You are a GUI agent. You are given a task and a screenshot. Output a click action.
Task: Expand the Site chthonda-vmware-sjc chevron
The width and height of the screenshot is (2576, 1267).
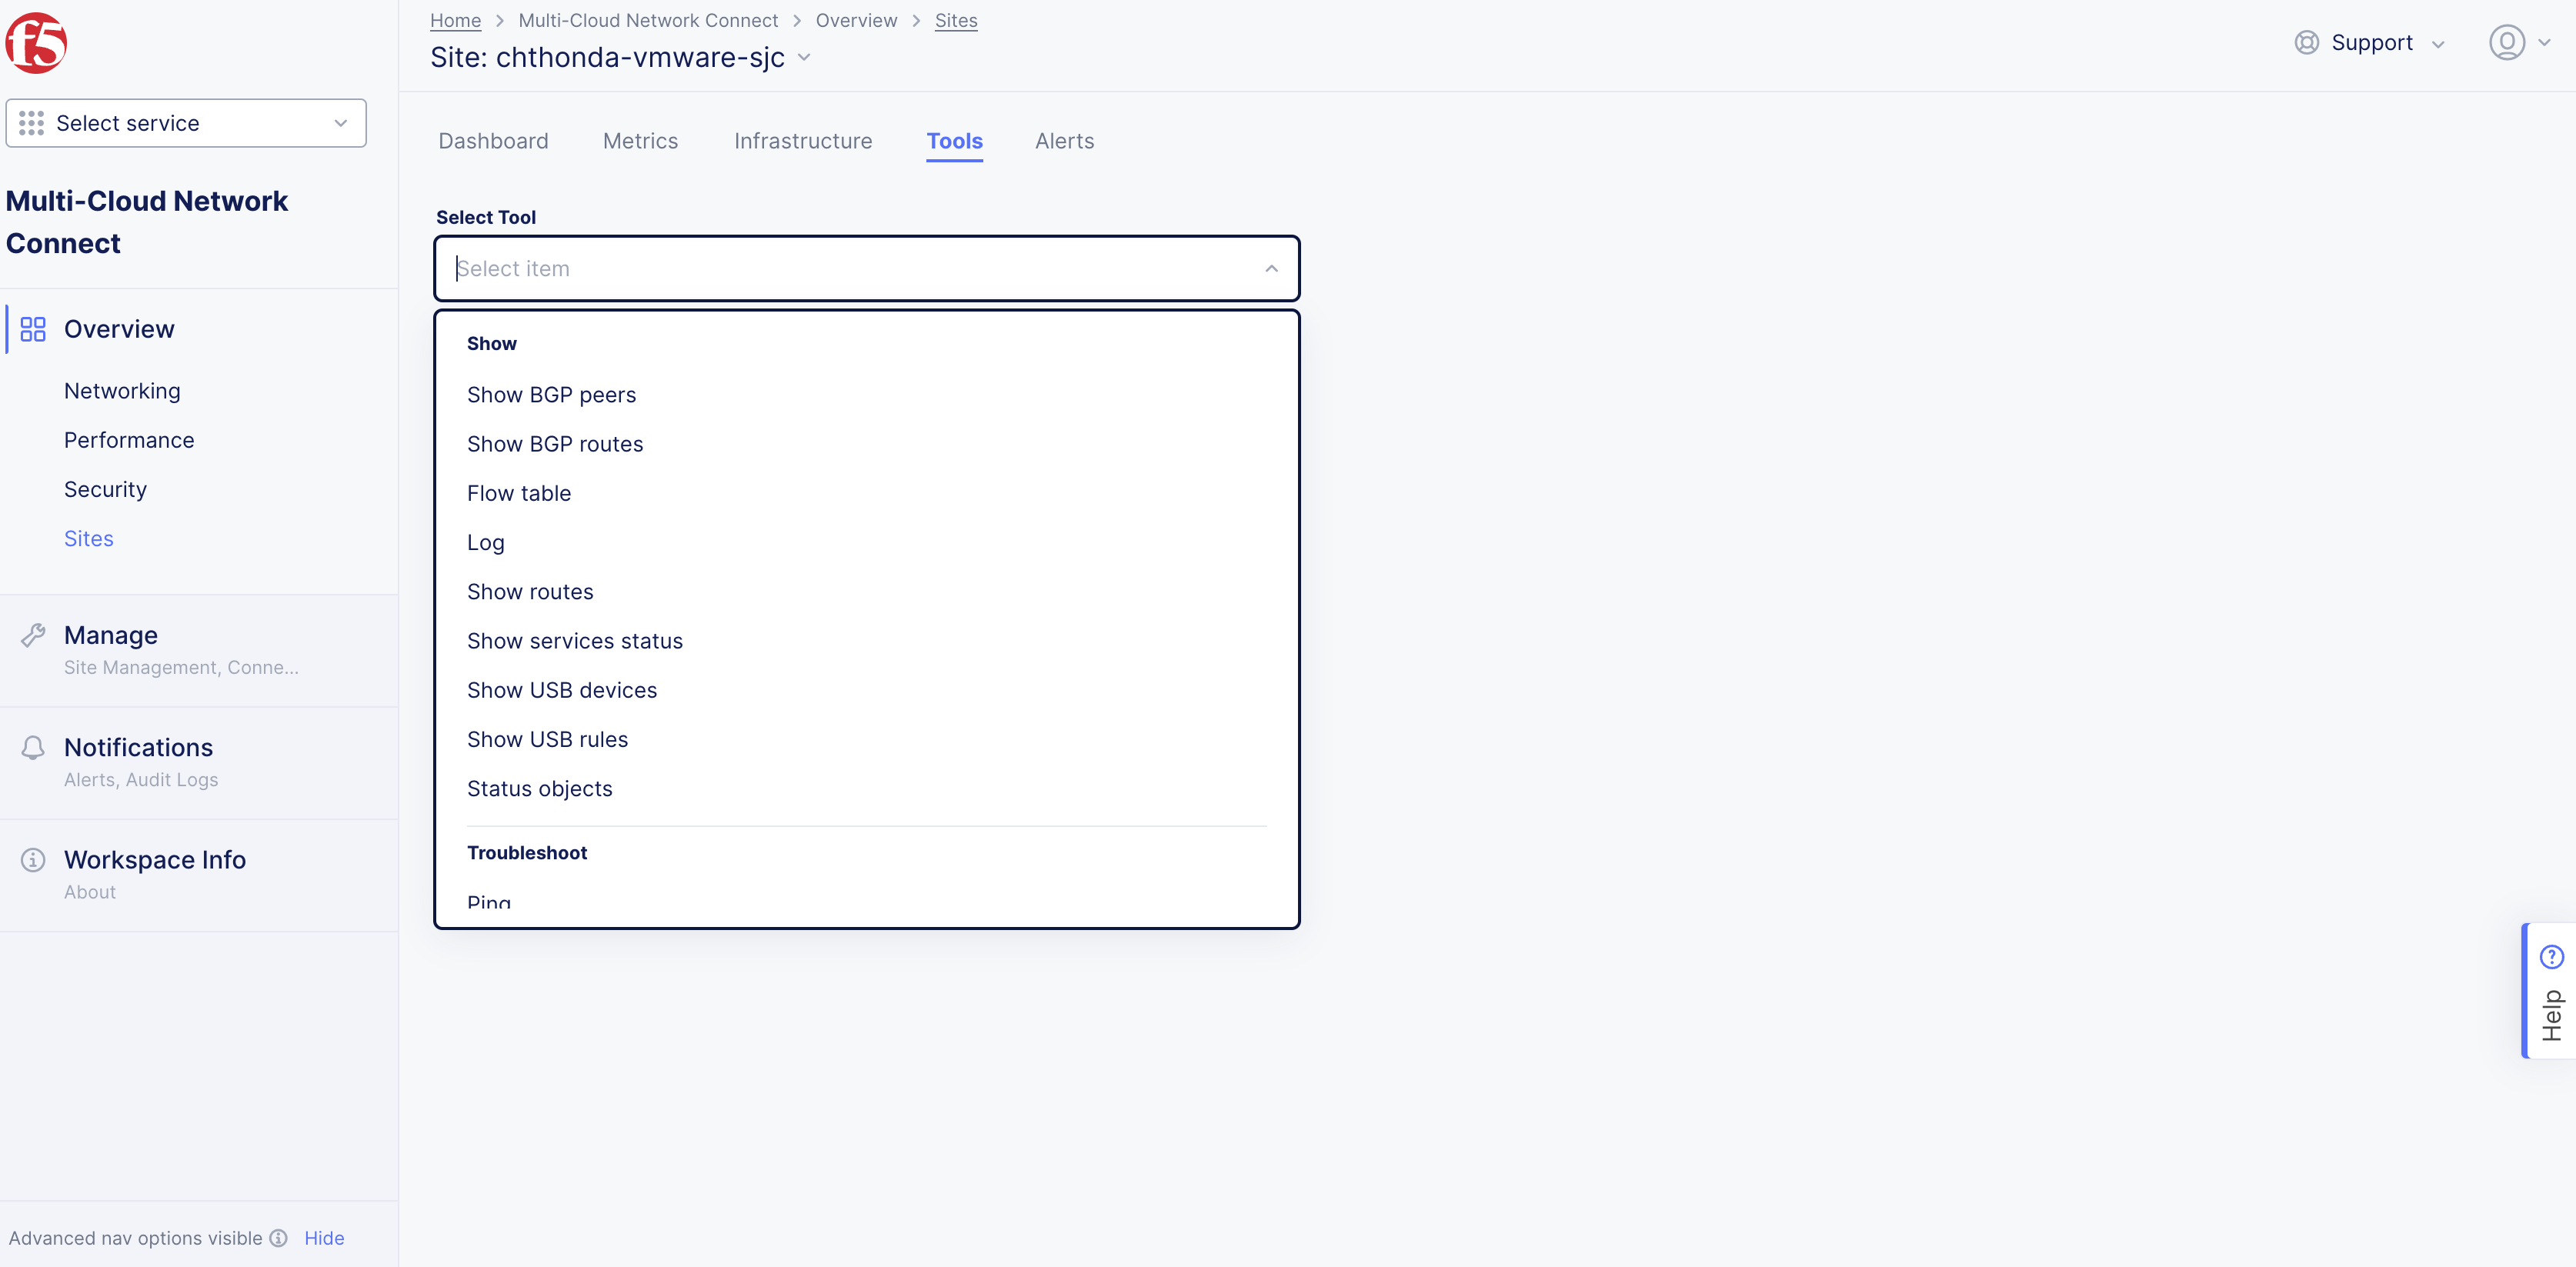pos(805,58)
